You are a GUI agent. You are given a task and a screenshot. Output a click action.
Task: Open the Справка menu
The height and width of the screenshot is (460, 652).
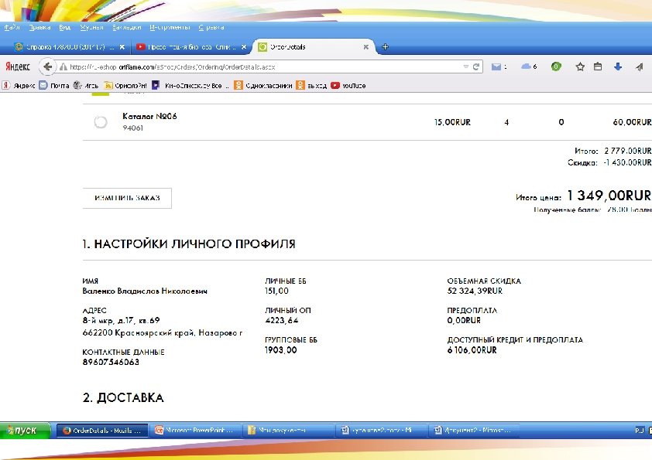[211, 27]
